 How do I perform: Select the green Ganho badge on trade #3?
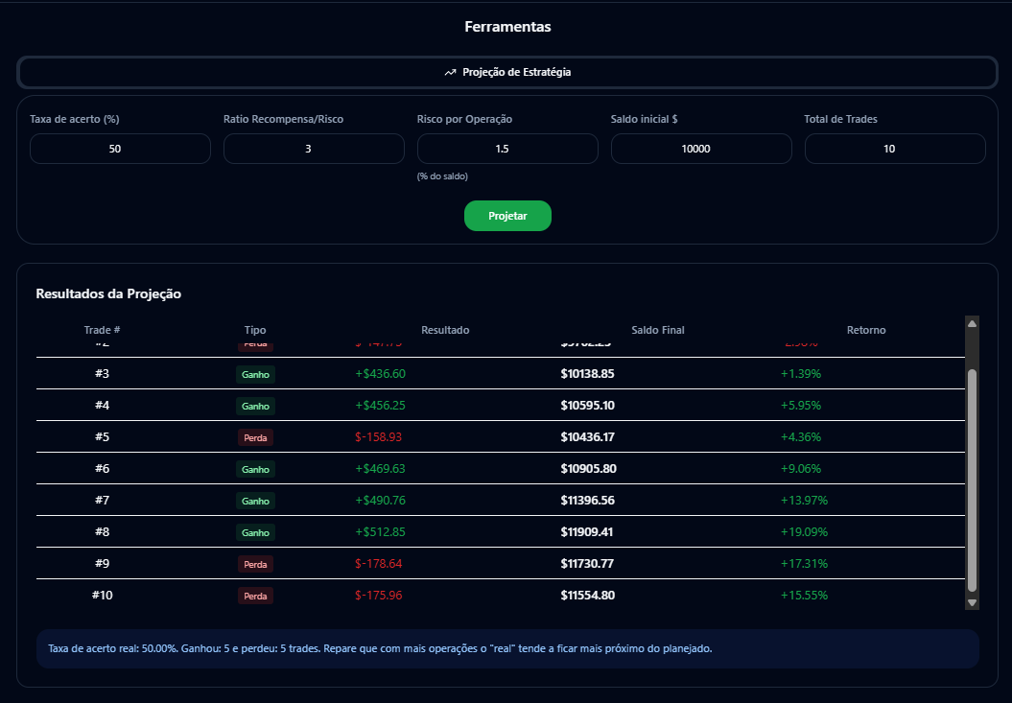(x=255, y=374)
